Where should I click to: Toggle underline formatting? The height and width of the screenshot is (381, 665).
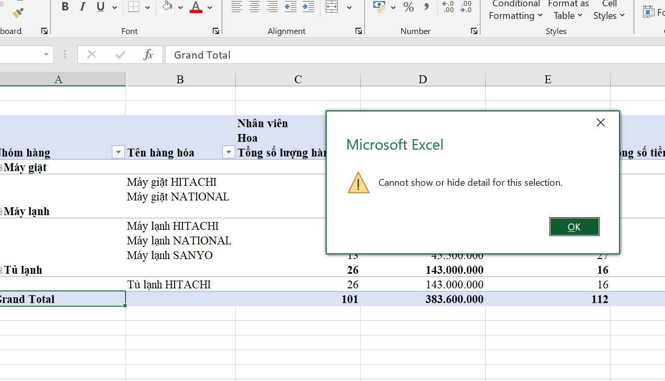[x=100, y=7]
